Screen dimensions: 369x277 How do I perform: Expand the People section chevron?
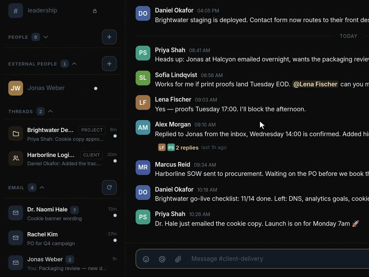[46, 37]
